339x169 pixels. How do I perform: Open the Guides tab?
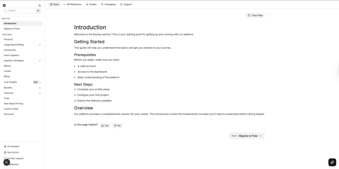[91, 4]
